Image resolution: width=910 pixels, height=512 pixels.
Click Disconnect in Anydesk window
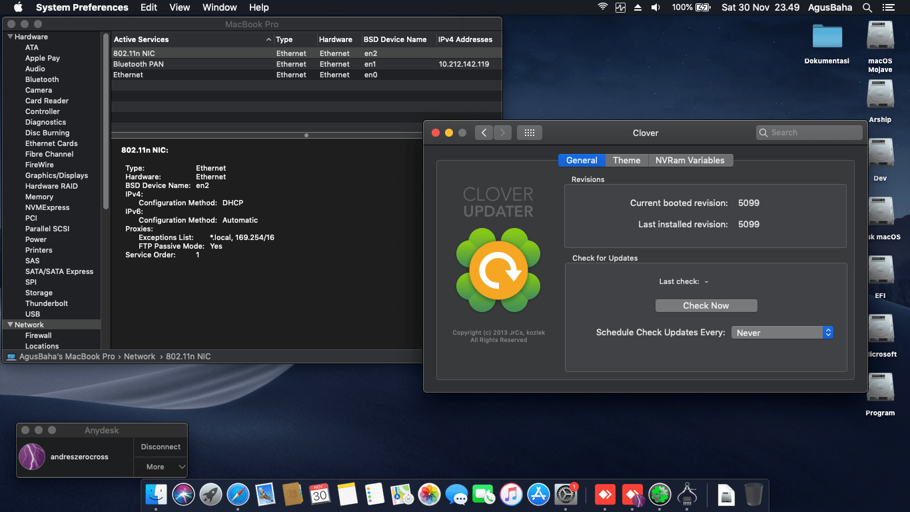(x=161, y=447)
